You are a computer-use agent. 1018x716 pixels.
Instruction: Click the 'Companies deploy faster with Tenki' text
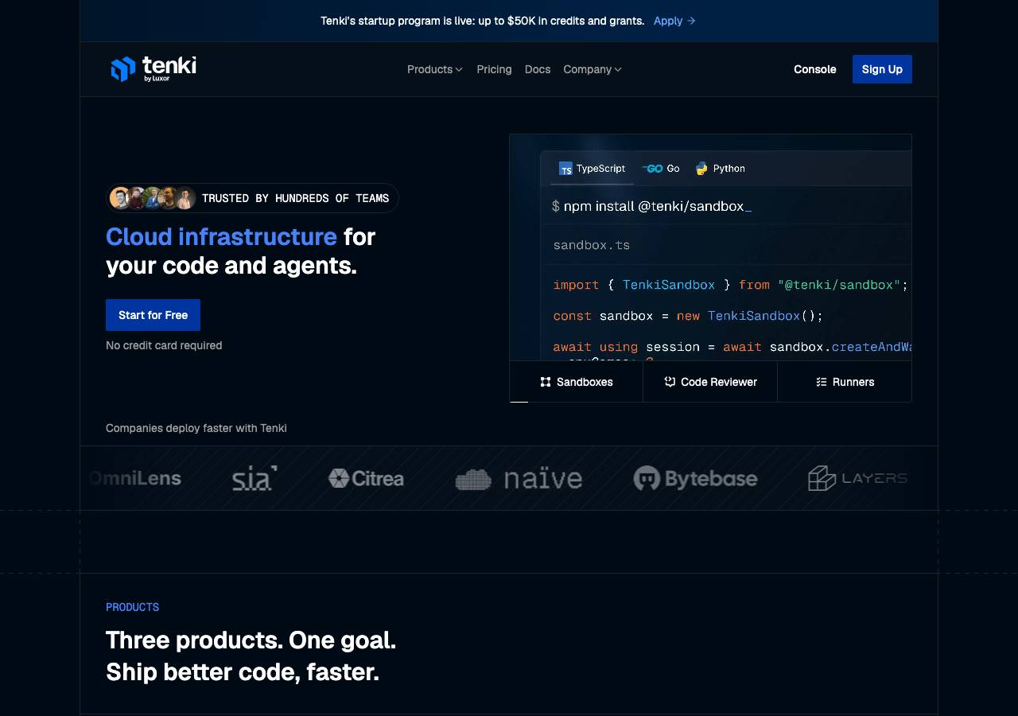(x=196, y=428)
